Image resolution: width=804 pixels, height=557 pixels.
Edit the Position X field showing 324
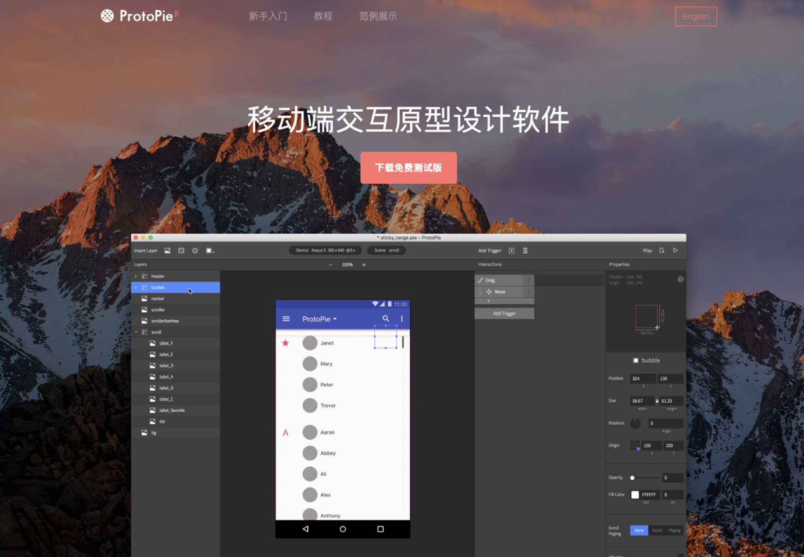(642, 379)
